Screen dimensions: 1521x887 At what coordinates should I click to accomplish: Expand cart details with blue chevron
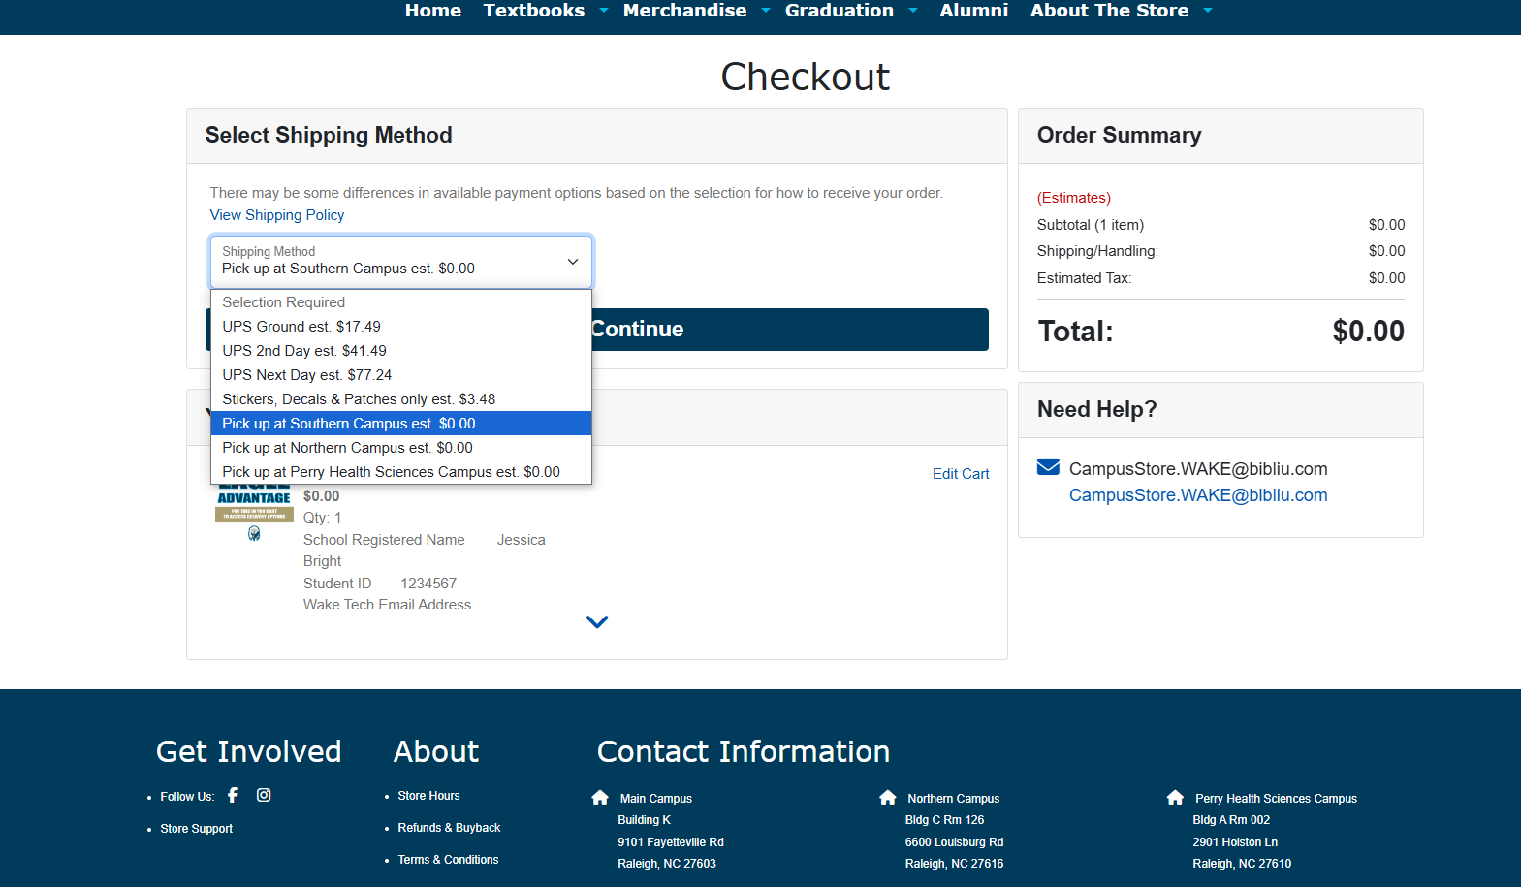tap(597, 622)
